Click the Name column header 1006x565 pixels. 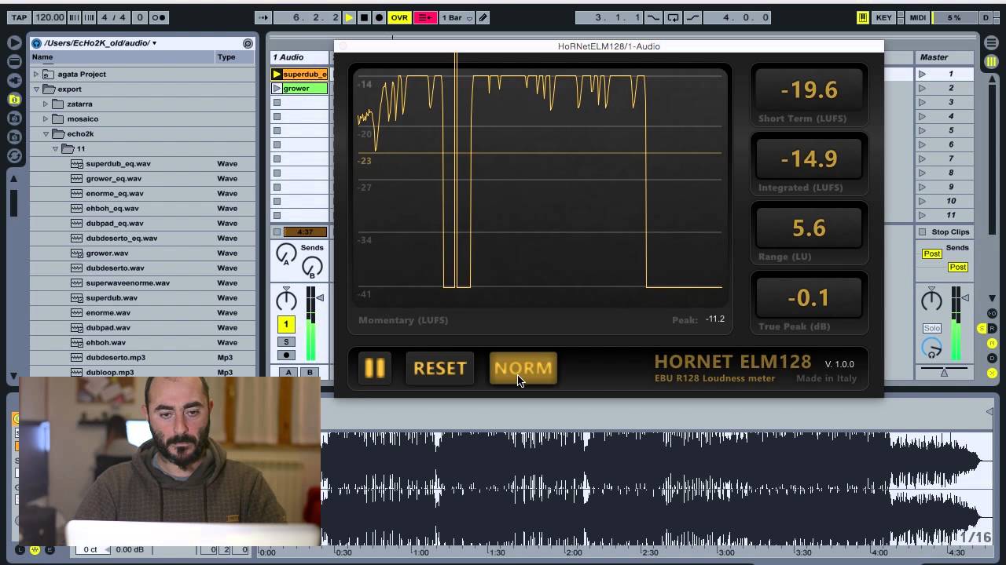point(122,57)
